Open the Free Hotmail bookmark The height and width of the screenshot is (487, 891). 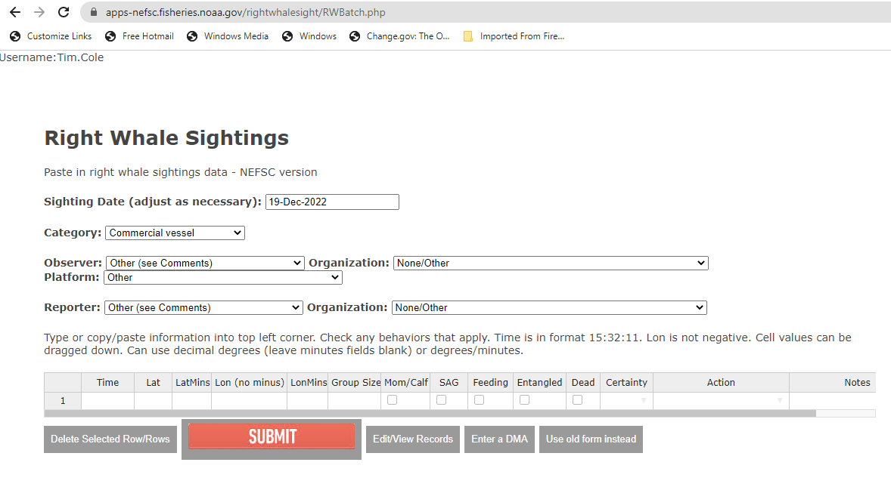click(x=139, y=36)
